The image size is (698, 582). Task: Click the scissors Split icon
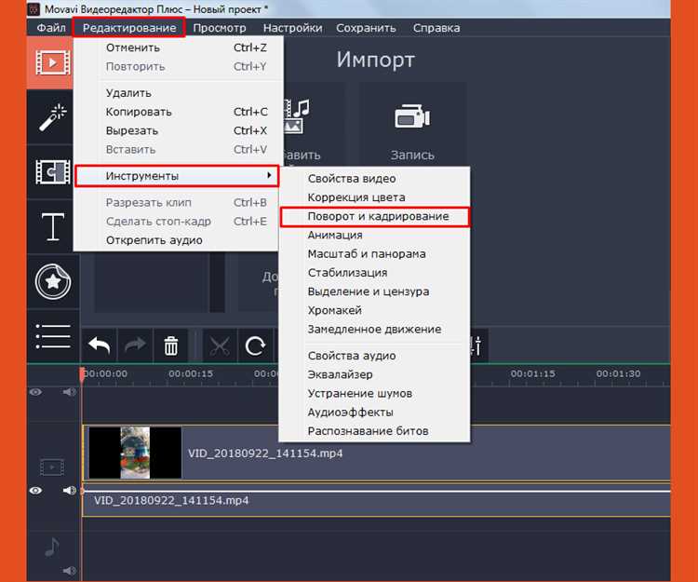coord(220,345)
